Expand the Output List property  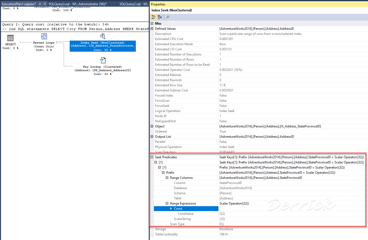[x=152, y=136]
